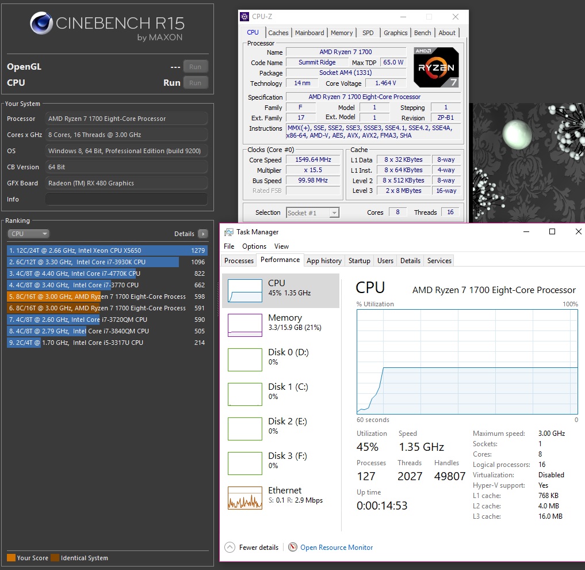
Task: Open the CPU-Z Selection Socket #1 dropdown
Action: pyautogui.click(x=313, y=213)
